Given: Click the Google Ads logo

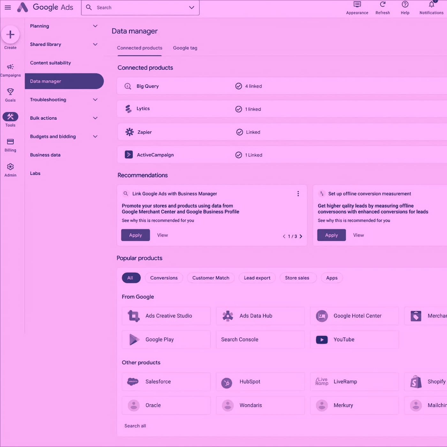Looking at the screenshot, I should [x=45, y=7].
